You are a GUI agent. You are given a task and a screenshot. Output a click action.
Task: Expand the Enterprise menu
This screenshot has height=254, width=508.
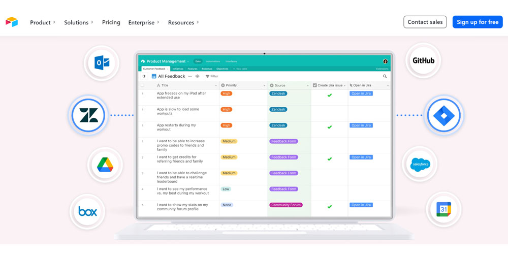tap(144, 22)
